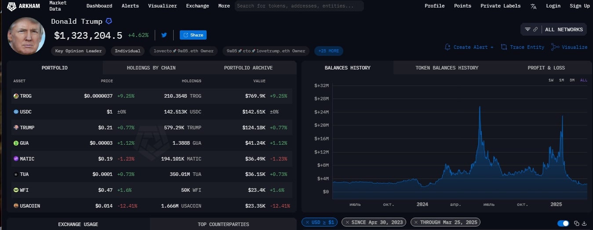
Task: Click the download chart data icon
Action: 584,223
